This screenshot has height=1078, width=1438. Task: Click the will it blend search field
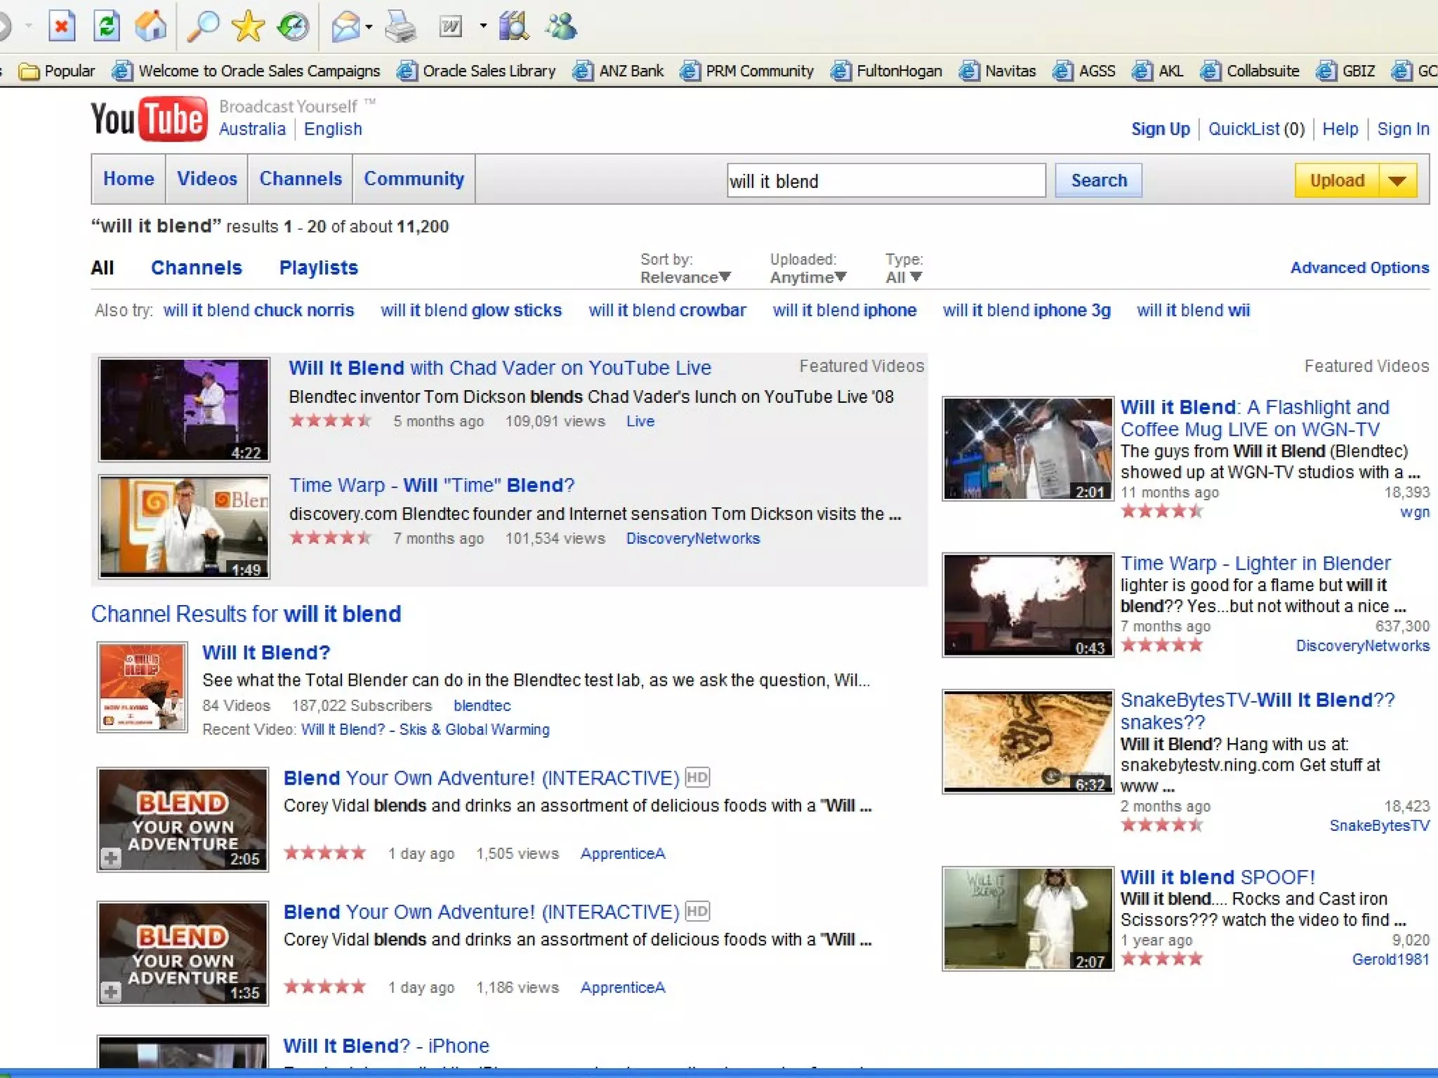coord(885,181)
